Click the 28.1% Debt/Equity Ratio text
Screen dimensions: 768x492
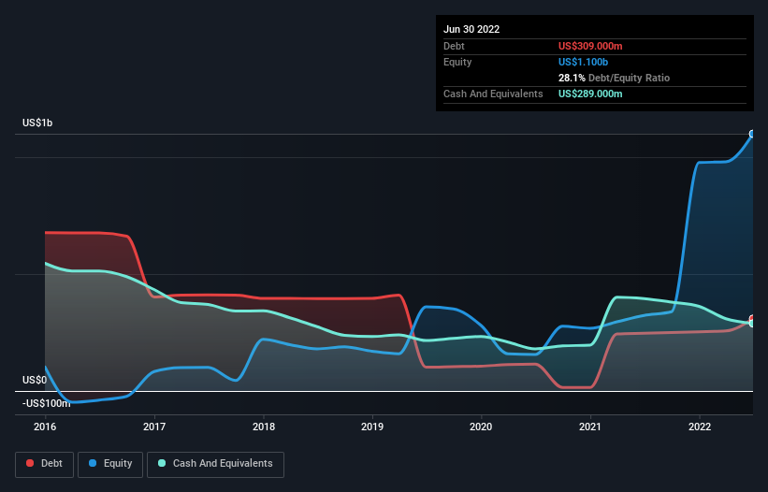click(x=614, y=78)
